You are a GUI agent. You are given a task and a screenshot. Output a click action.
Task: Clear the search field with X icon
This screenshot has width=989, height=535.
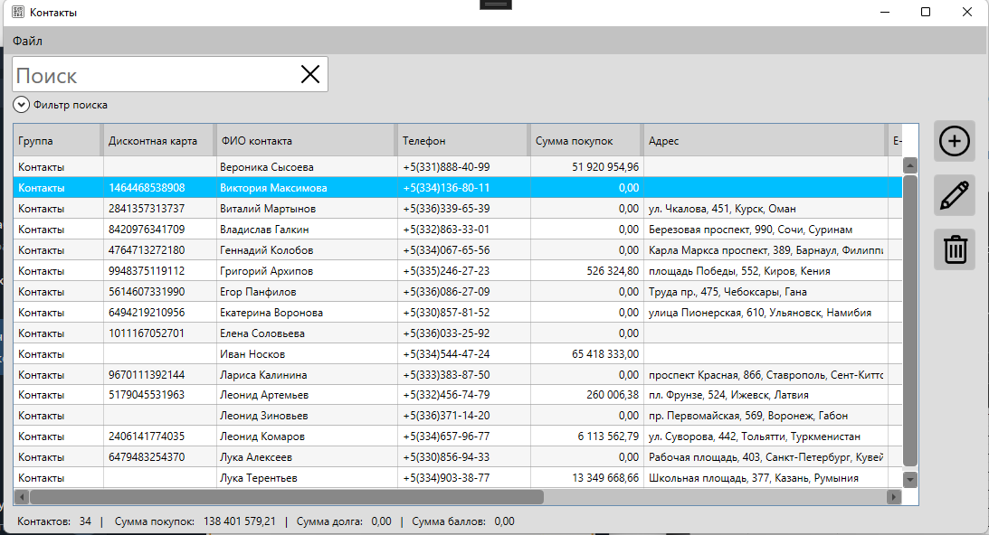click(309, 75)
